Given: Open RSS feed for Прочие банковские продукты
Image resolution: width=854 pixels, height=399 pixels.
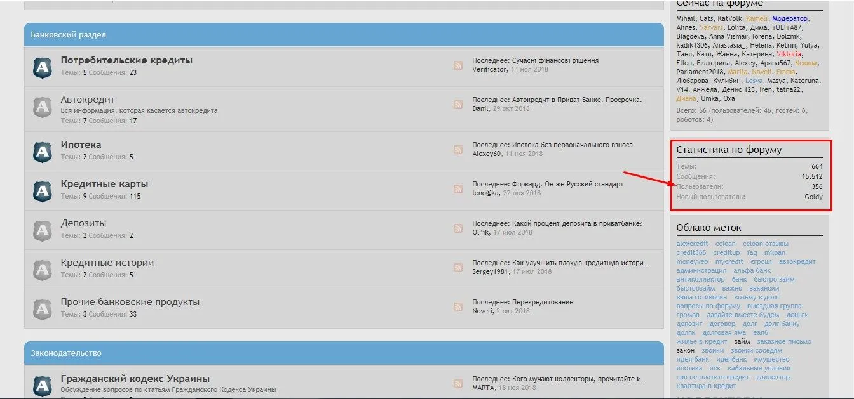Looking at the screenshot, I should (457, 307).
